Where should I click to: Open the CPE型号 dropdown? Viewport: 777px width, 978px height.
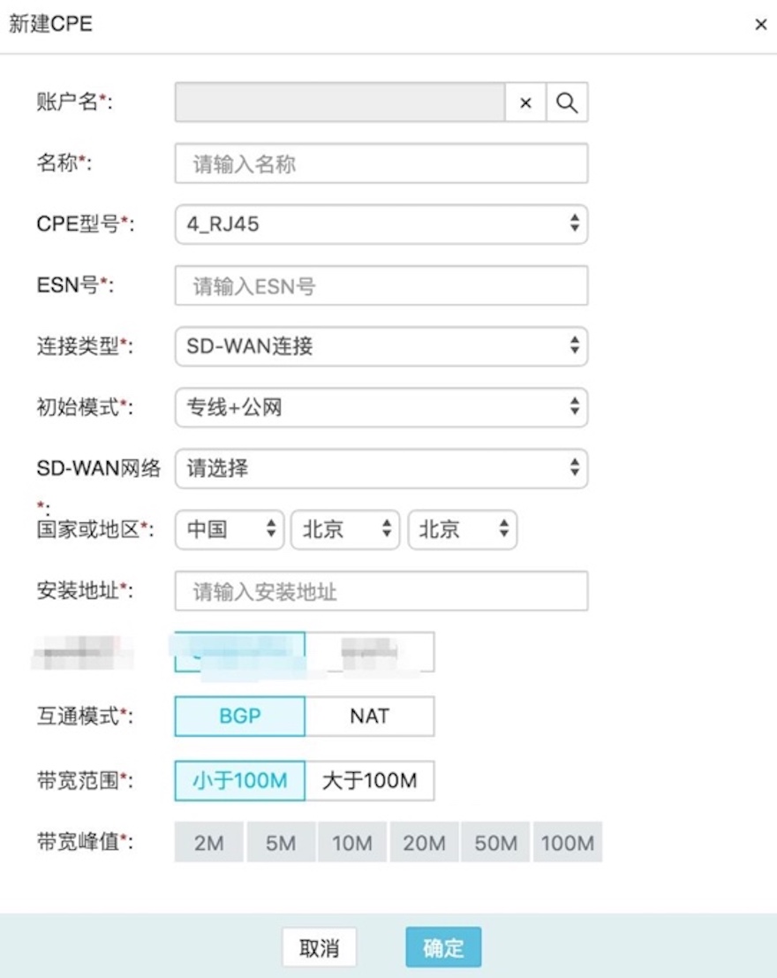click(x=381, y=224)
